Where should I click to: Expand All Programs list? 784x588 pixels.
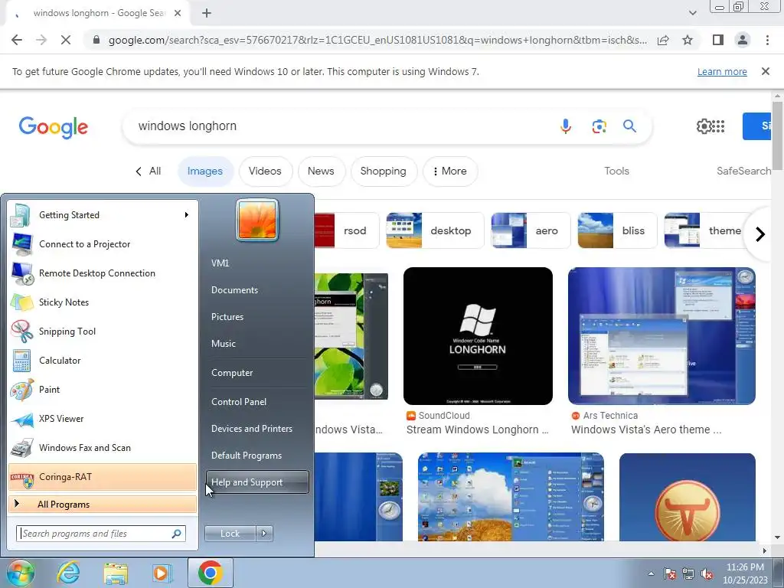[x=103, y=504]
